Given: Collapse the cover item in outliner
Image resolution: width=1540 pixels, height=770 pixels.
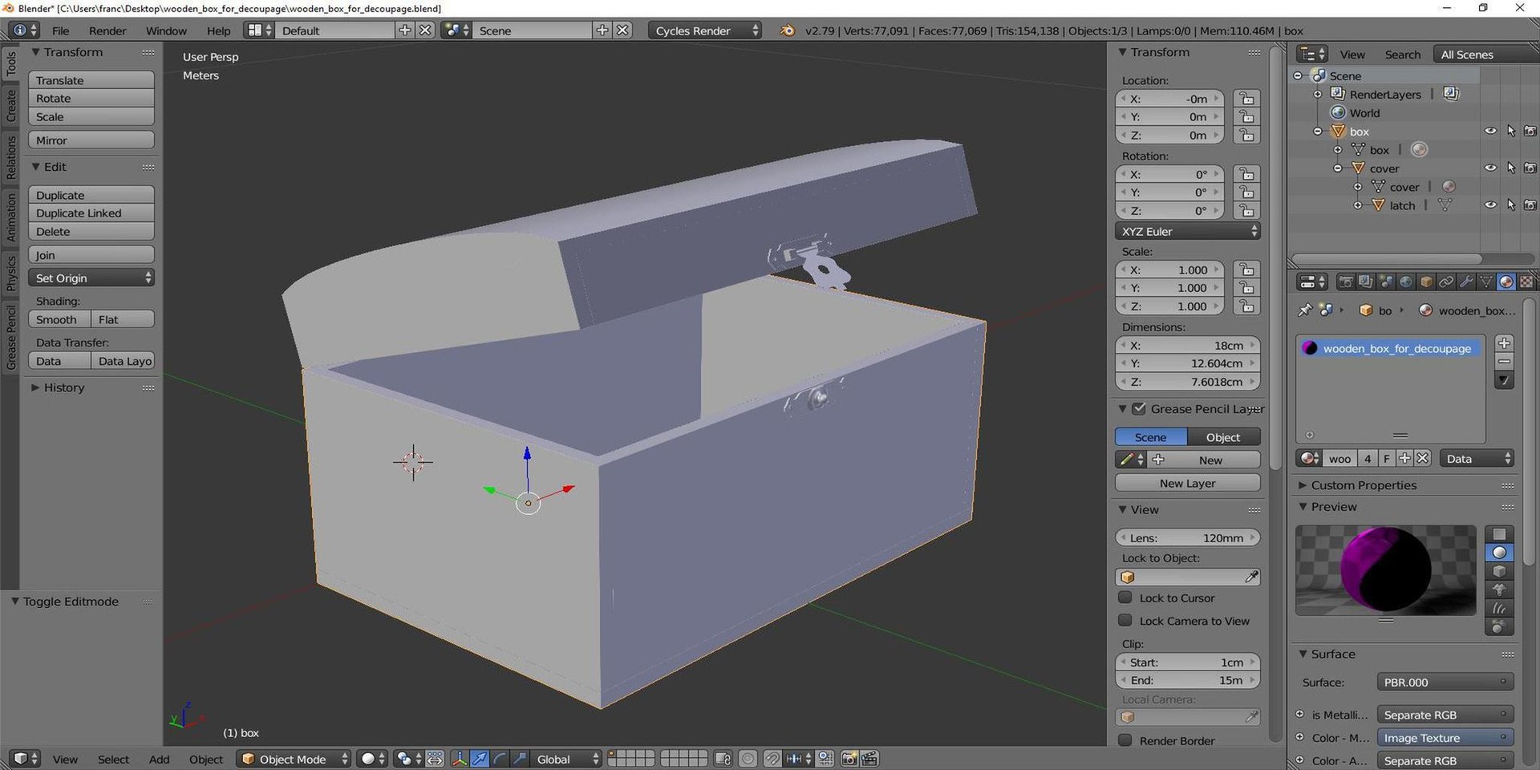Looking at the screenshot, I should click(1338, 168).
